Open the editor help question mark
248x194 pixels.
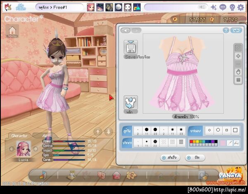pyautogui.click(x=226, y=31)
